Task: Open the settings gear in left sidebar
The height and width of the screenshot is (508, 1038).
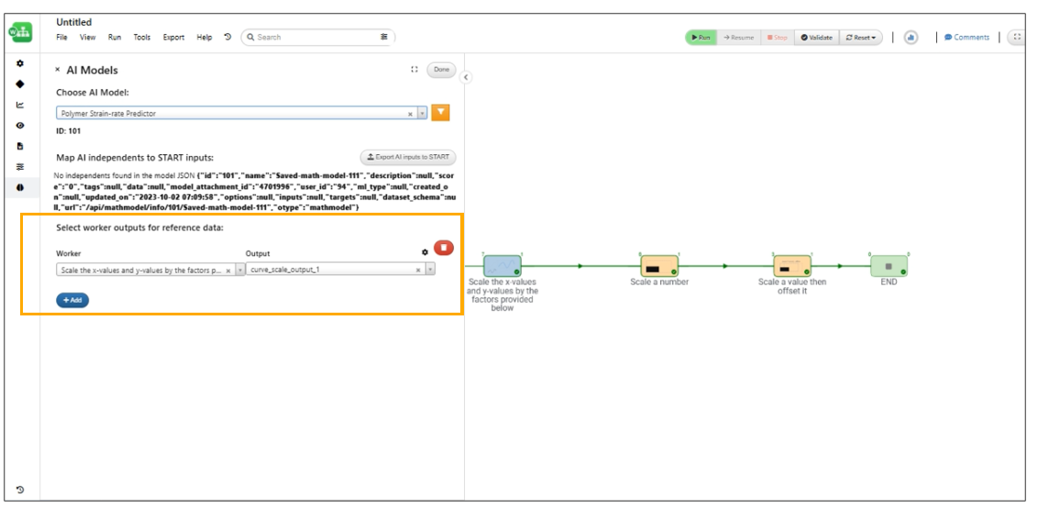Action: click(x=20, y=63)
